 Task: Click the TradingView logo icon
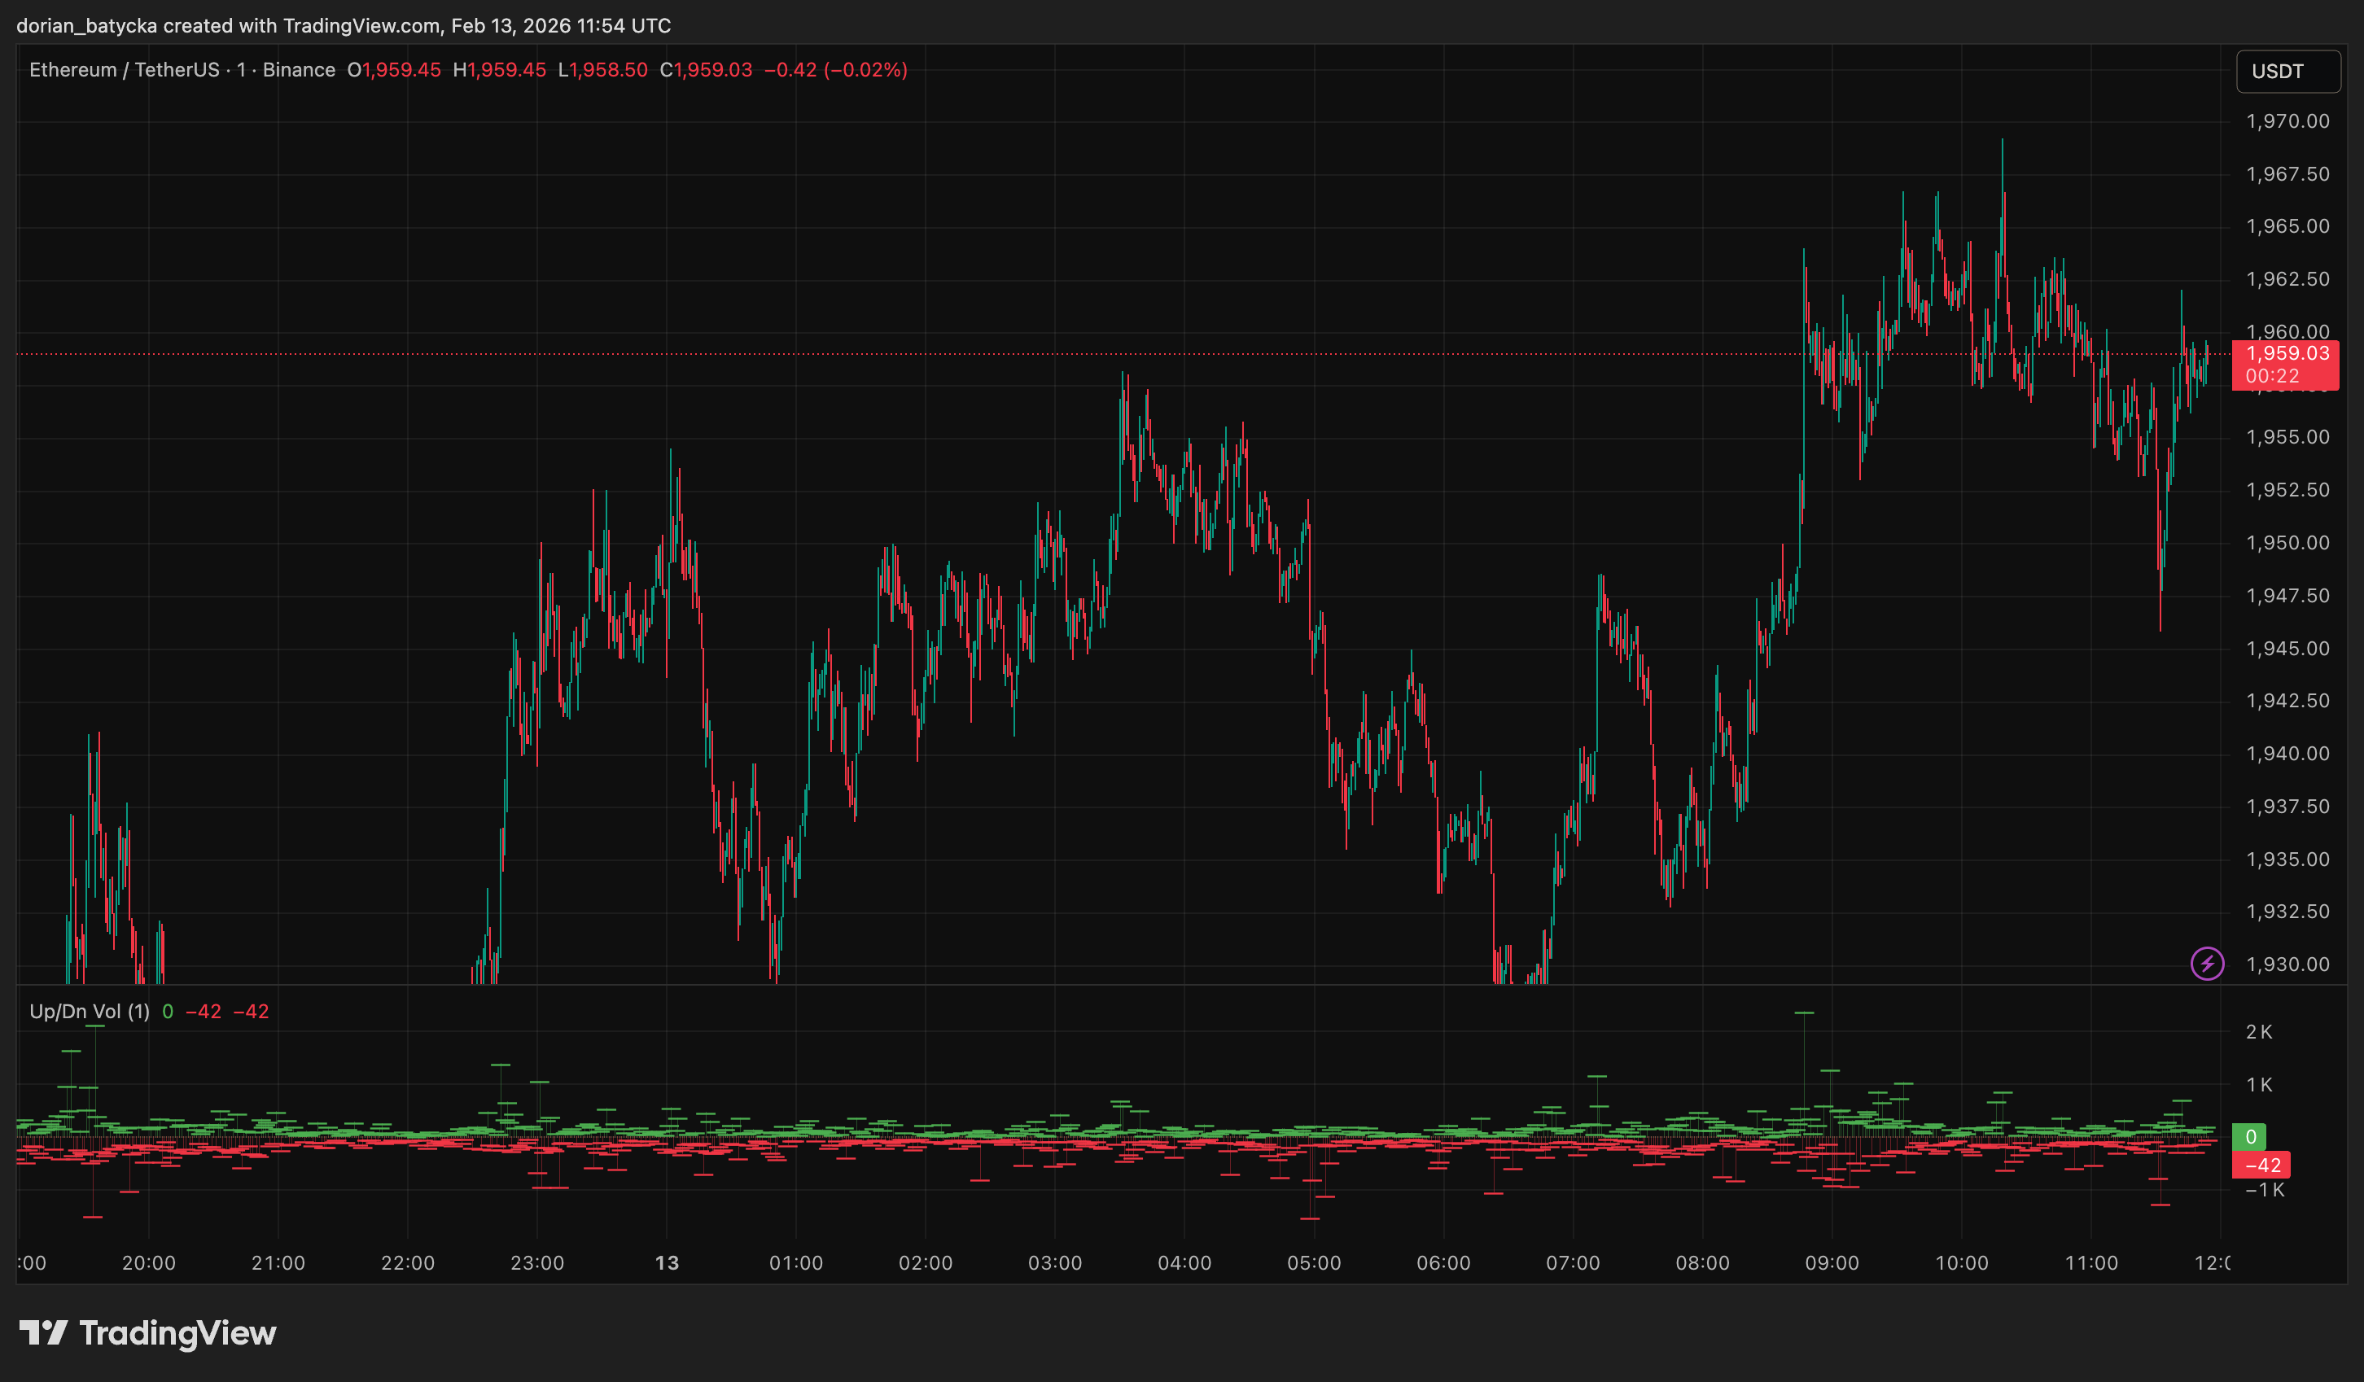43,1332
